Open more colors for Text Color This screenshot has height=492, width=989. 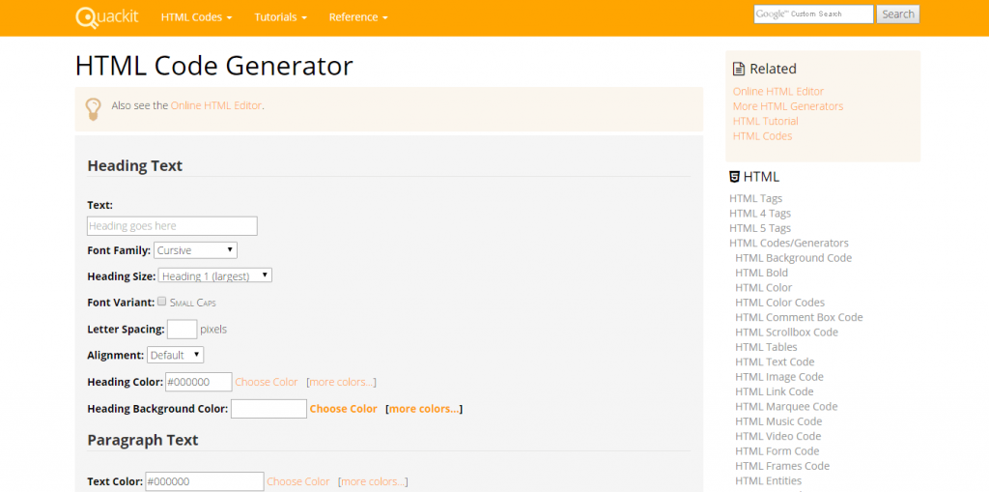[373, 481]
